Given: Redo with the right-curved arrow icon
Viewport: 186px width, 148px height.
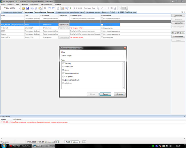Looking at the screenshot, I should 53,8.
